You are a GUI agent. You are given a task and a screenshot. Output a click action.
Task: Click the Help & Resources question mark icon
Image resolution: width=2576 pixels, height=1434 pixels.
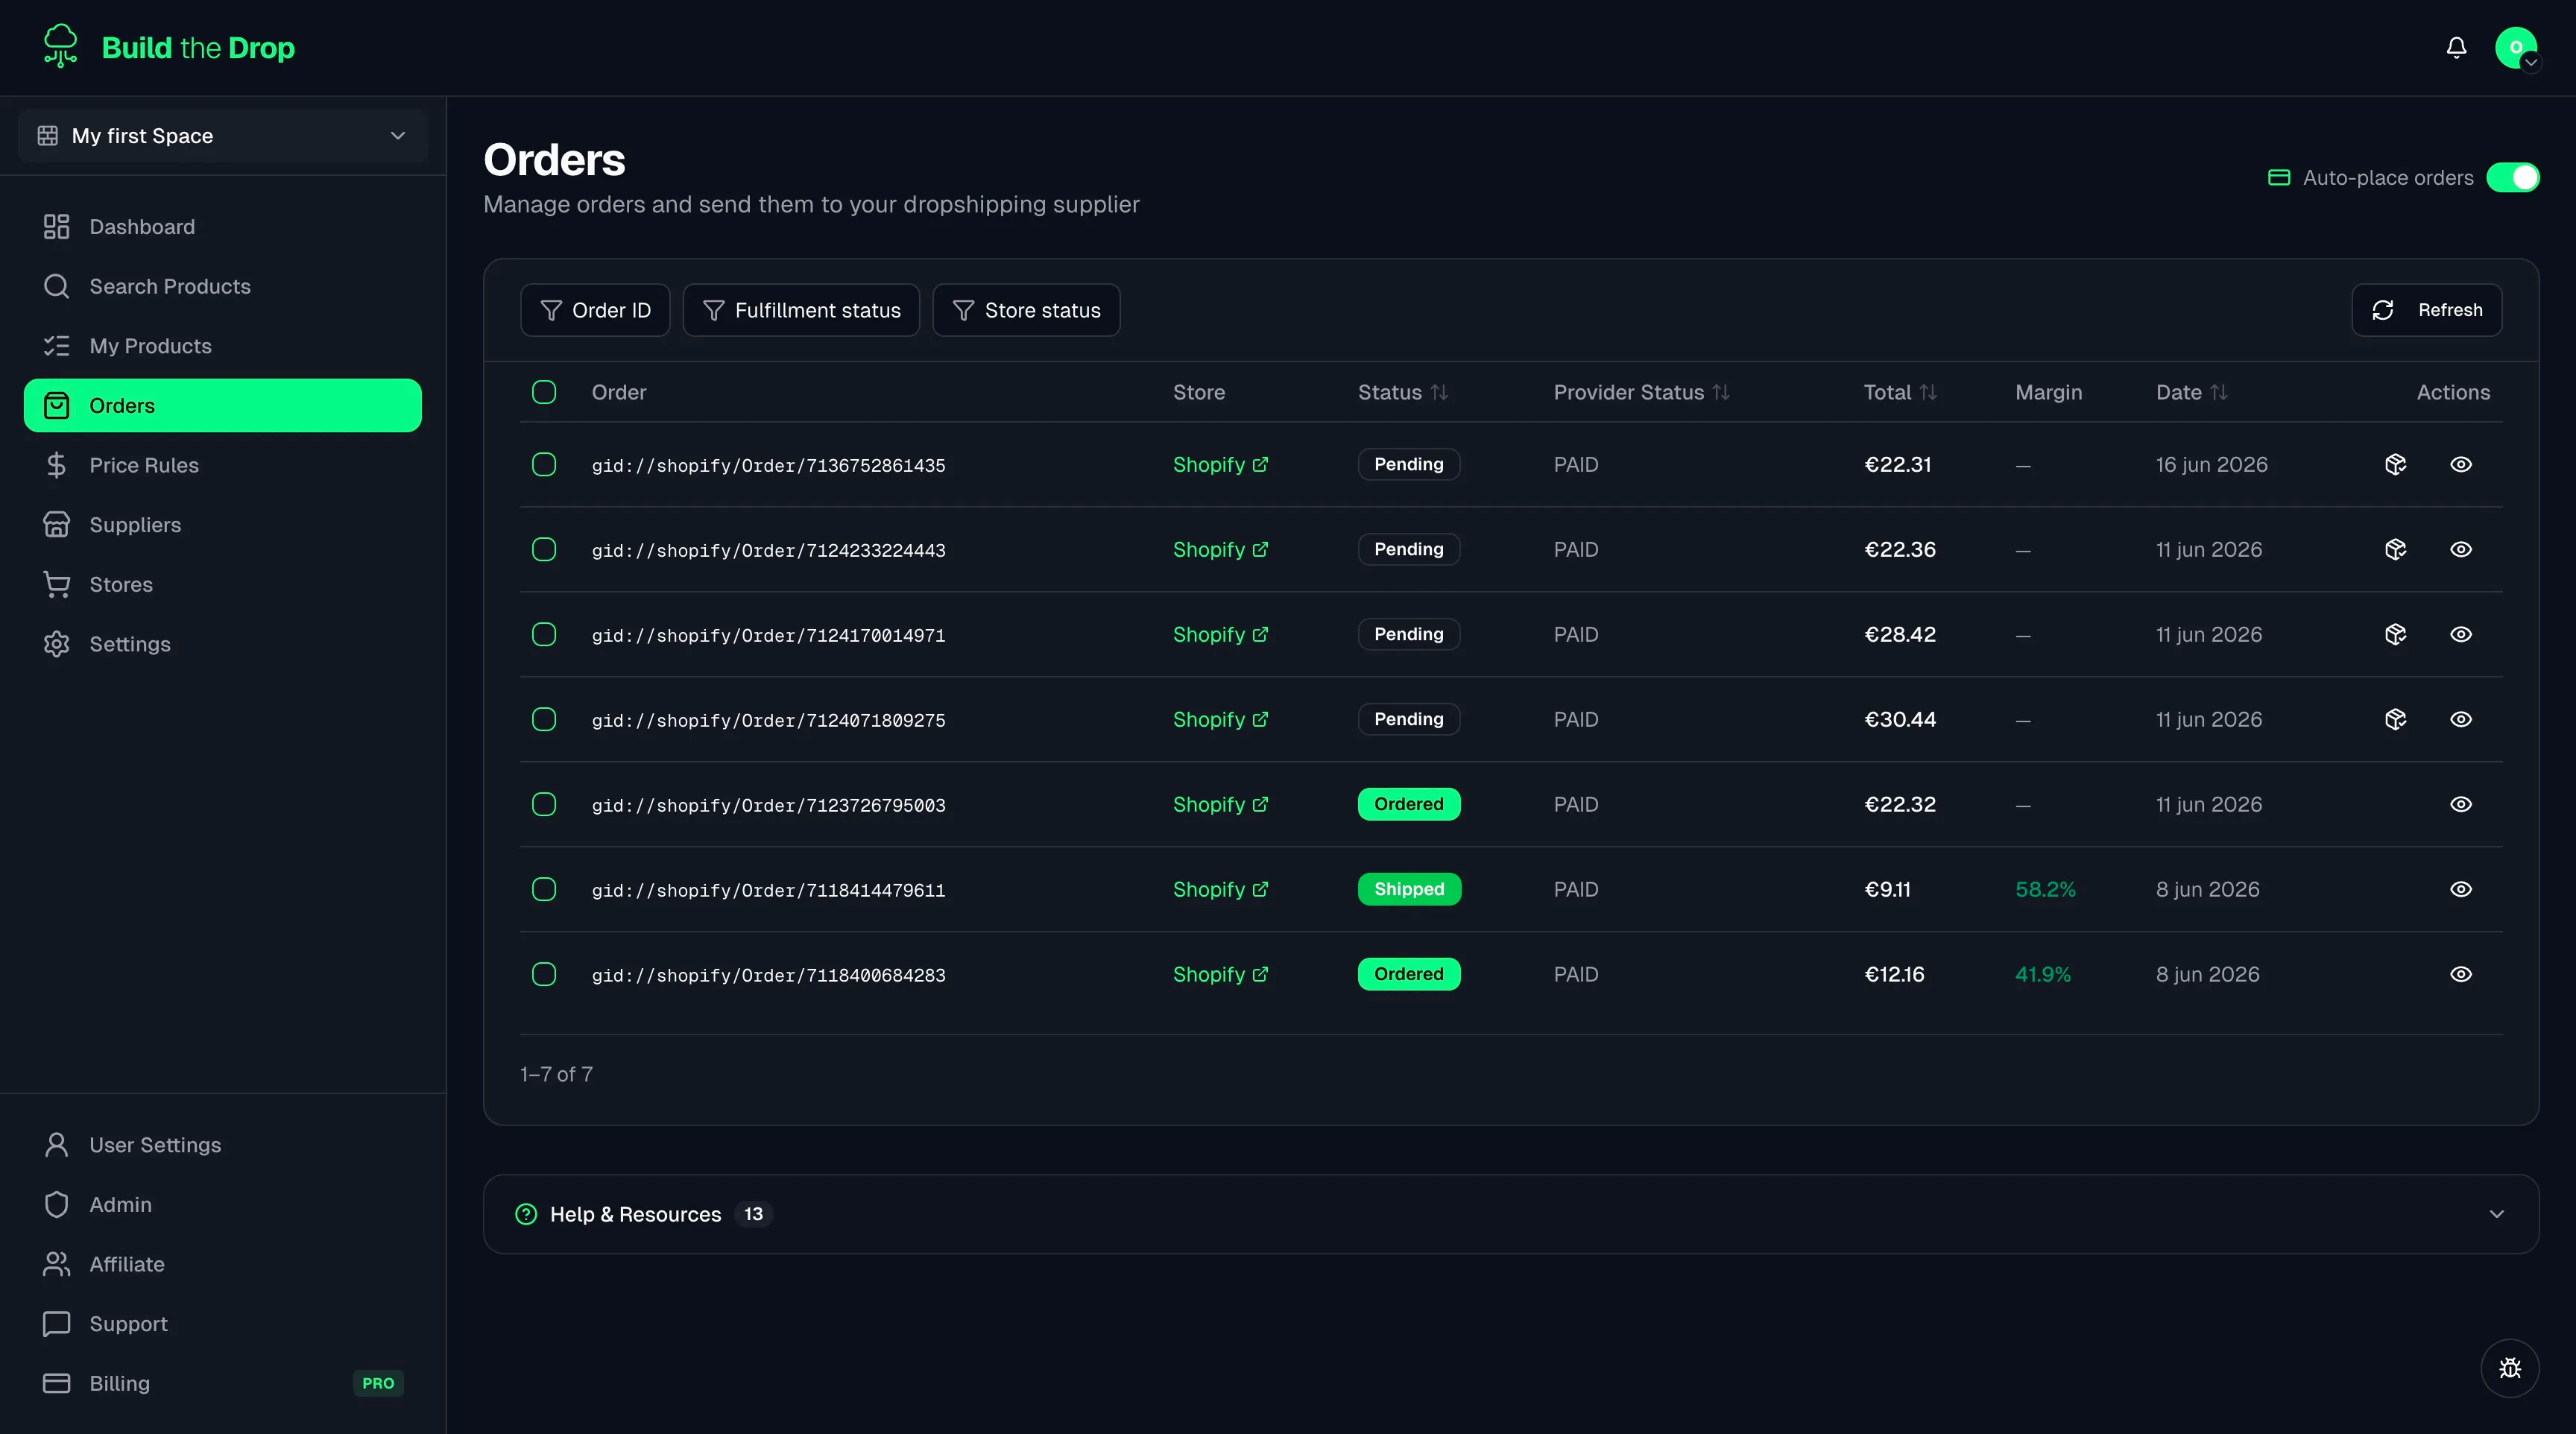526,1214
